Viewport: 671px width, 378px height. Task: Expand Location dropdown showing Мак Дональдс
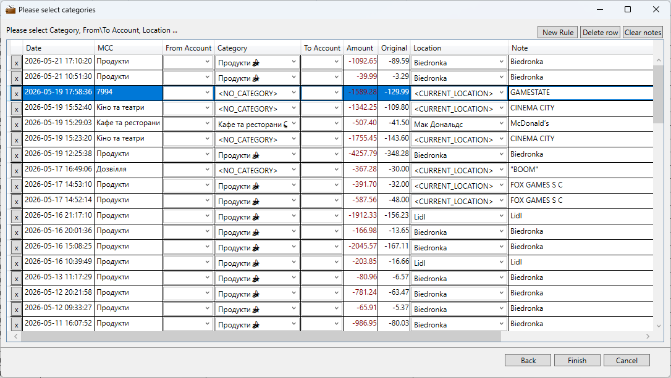(x=501, y=124)
